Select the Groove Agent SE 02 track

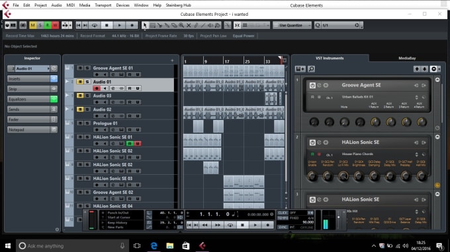pyautogui.click(x=113, y=192)
